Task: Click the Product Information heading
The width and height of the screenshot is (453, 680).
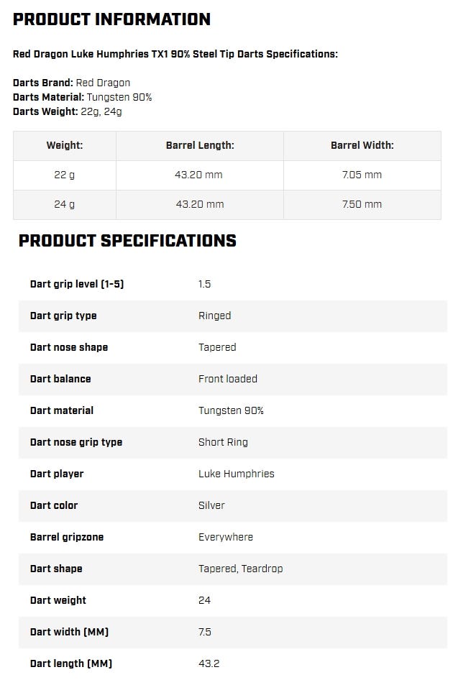Action: click(111, 19)
